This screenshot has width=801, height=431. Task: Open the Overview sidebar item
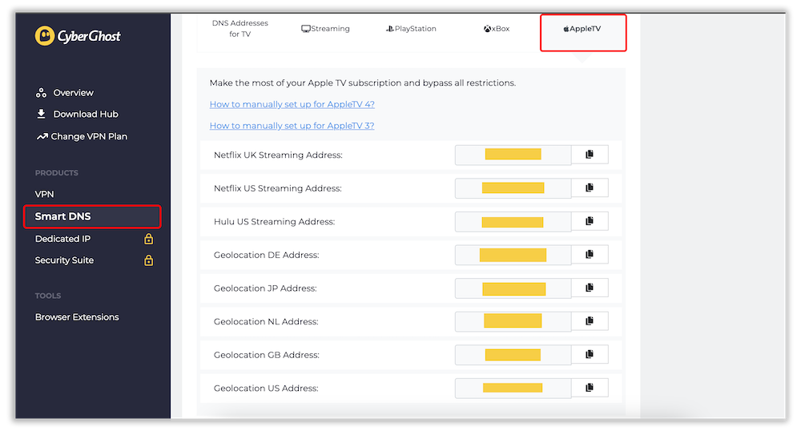[64, 93]
